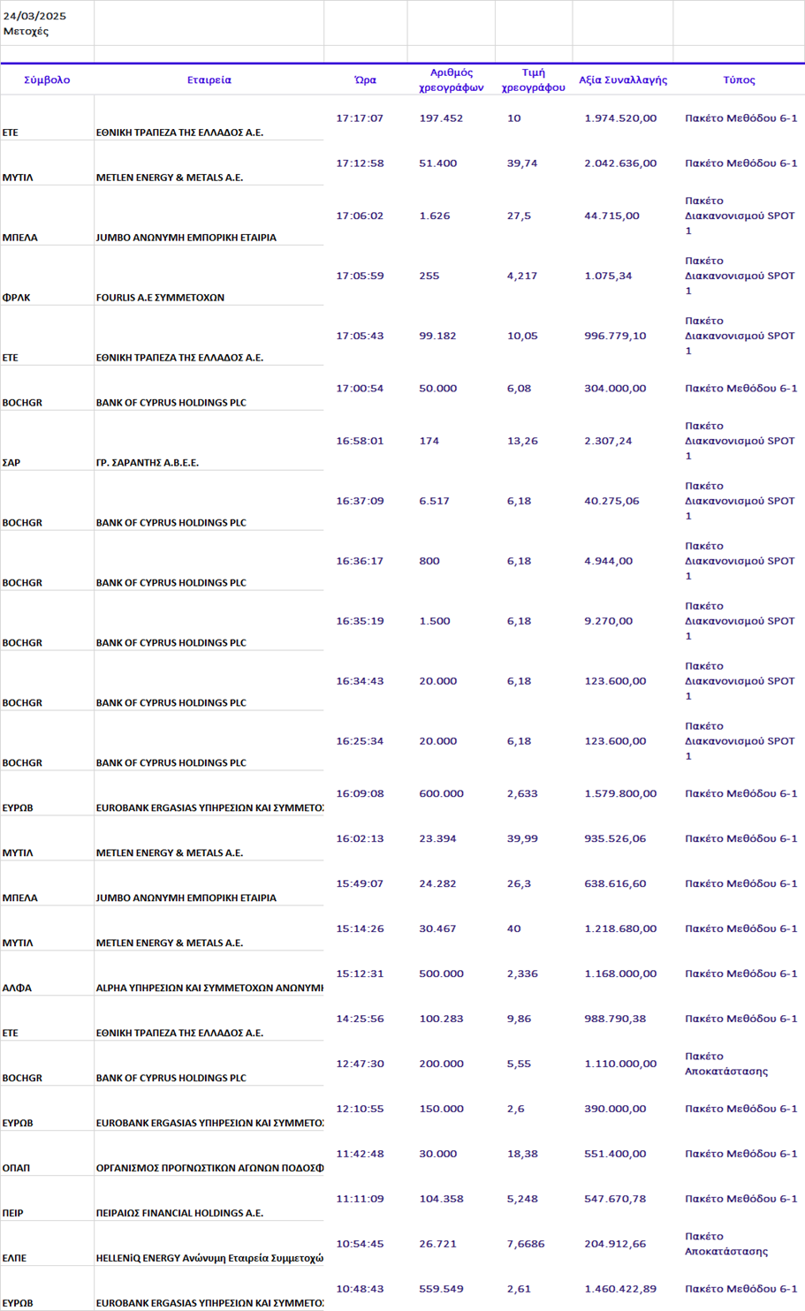This screenshot has width=805, height=1311.
Task: Select the time cell 17:05:43
Action: point(360,336)
